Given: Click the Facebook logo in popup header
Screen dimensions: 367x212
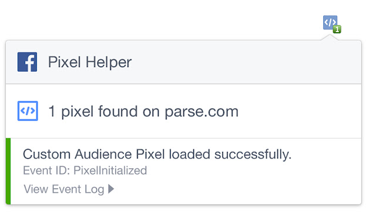Looking at the screenshot, I should (27, 62).
